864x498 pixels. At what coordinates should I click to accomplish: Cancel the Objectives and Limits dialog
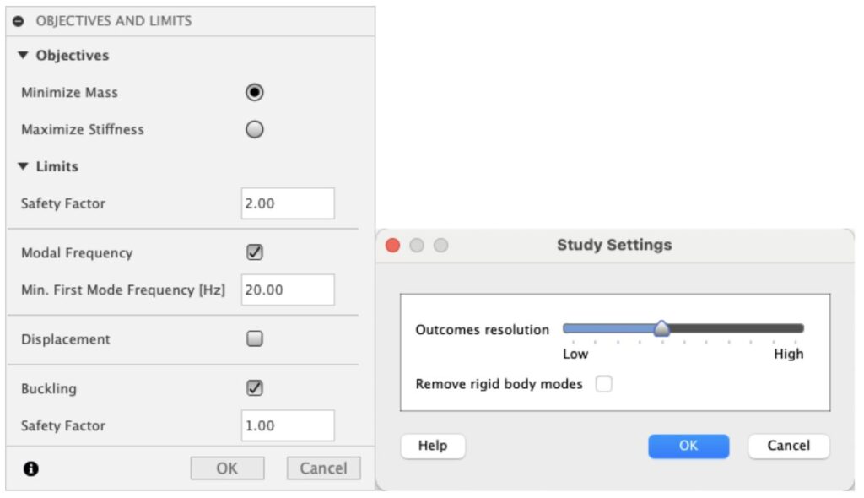(323, 467)
